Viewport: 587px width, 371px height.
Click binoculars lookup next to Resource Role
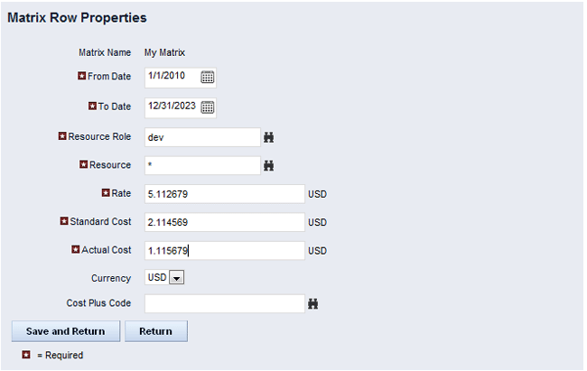pyautogui.click(x=268, y=137)
